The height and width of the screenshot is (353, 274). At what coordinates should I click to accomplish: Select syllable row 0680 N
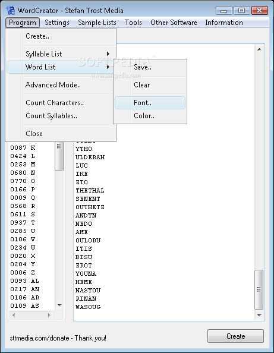point(23,173)
